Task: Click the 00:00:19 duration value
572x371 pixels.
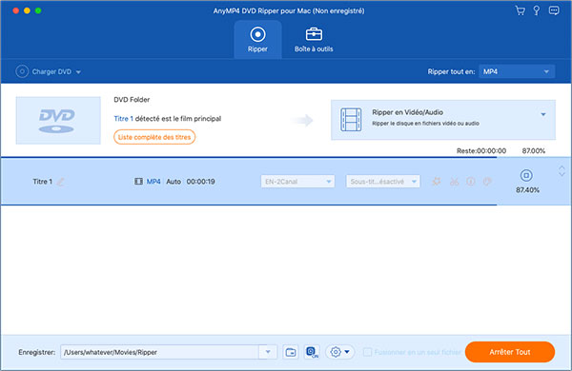Action: [x=200, y=182]
